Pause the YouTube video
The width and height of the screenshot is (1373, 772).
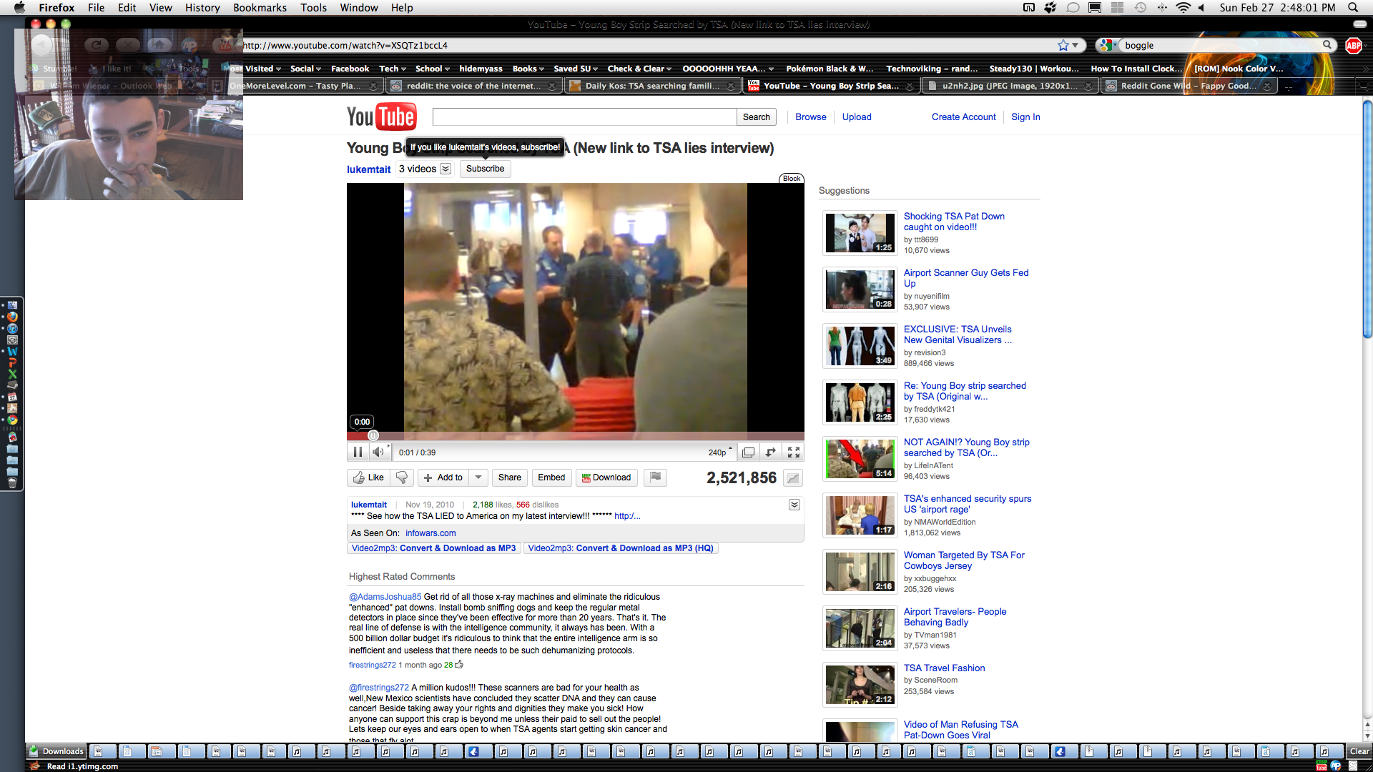pyautogui.click(x=358, y=452)
